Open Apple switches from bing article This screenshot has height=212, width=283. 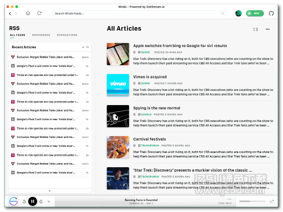pyautogui.click(x=180, y=46)
